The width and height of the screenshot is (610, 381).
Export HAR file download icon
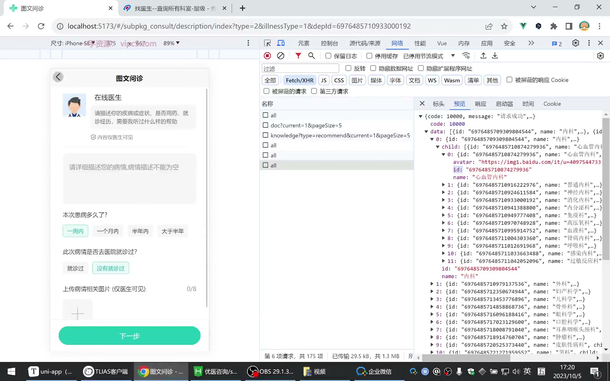click(x=495, y=56)
